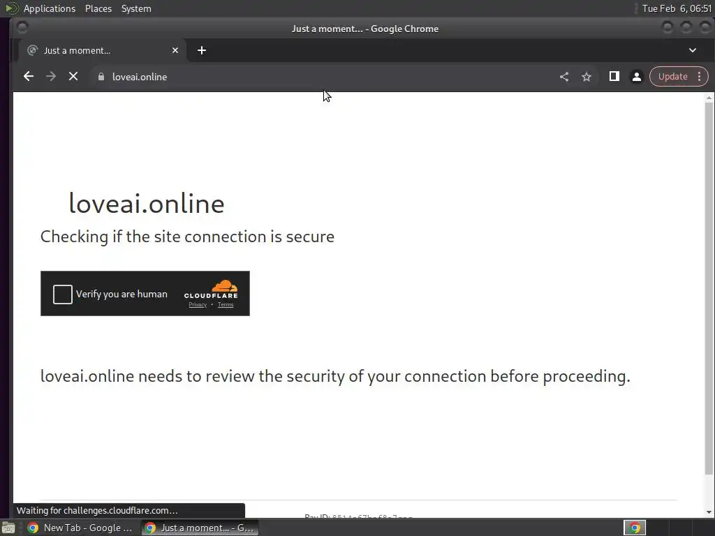Click 'Checking if the site connection is secure'
The image size is (715, 536).
click(x=187, y=237)
